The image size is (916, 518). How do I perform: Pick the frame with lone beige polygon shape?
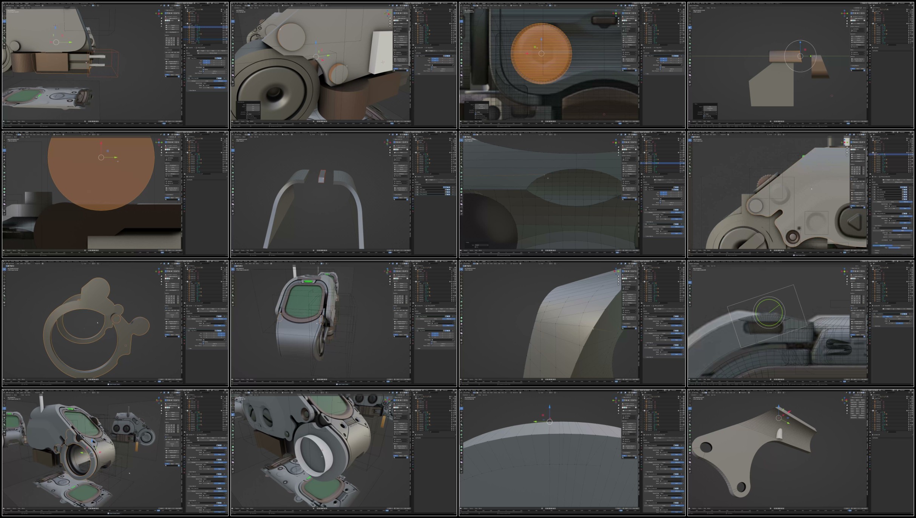click(801, 65)
